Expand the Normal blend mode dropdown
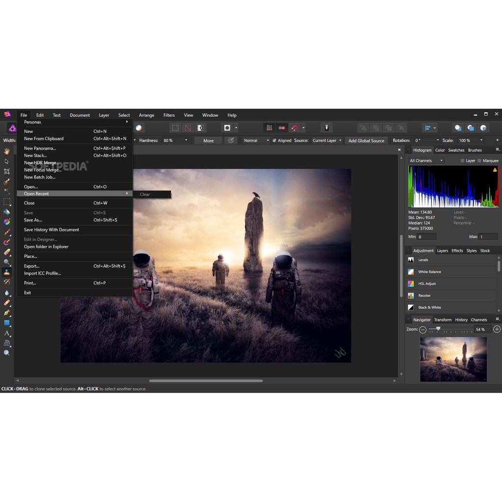Screen dimensions: 502x502 pyautogui.click(x=256, y=141)
